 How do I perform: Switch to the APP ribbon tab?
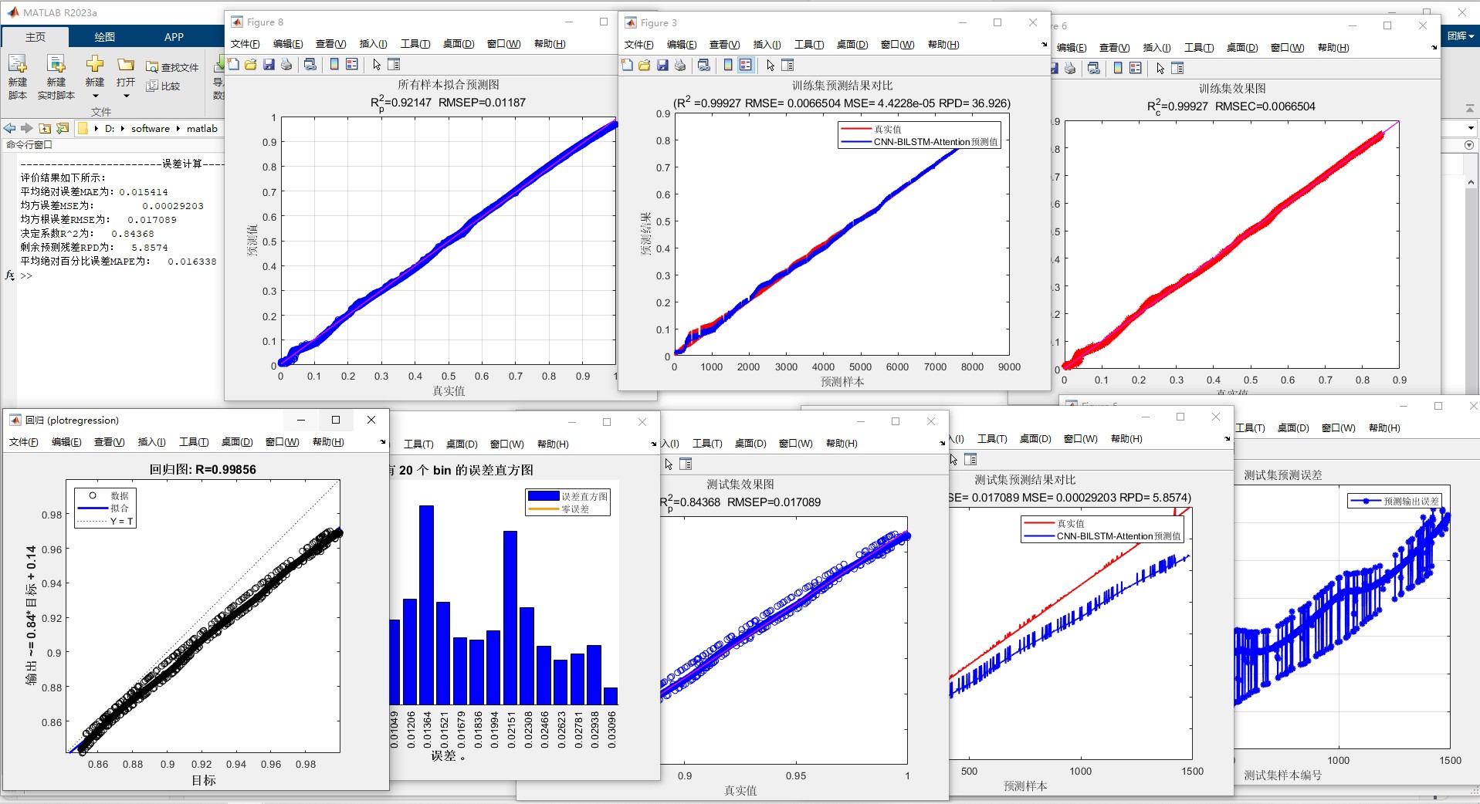pyautogui.click(x=174, y=37)
